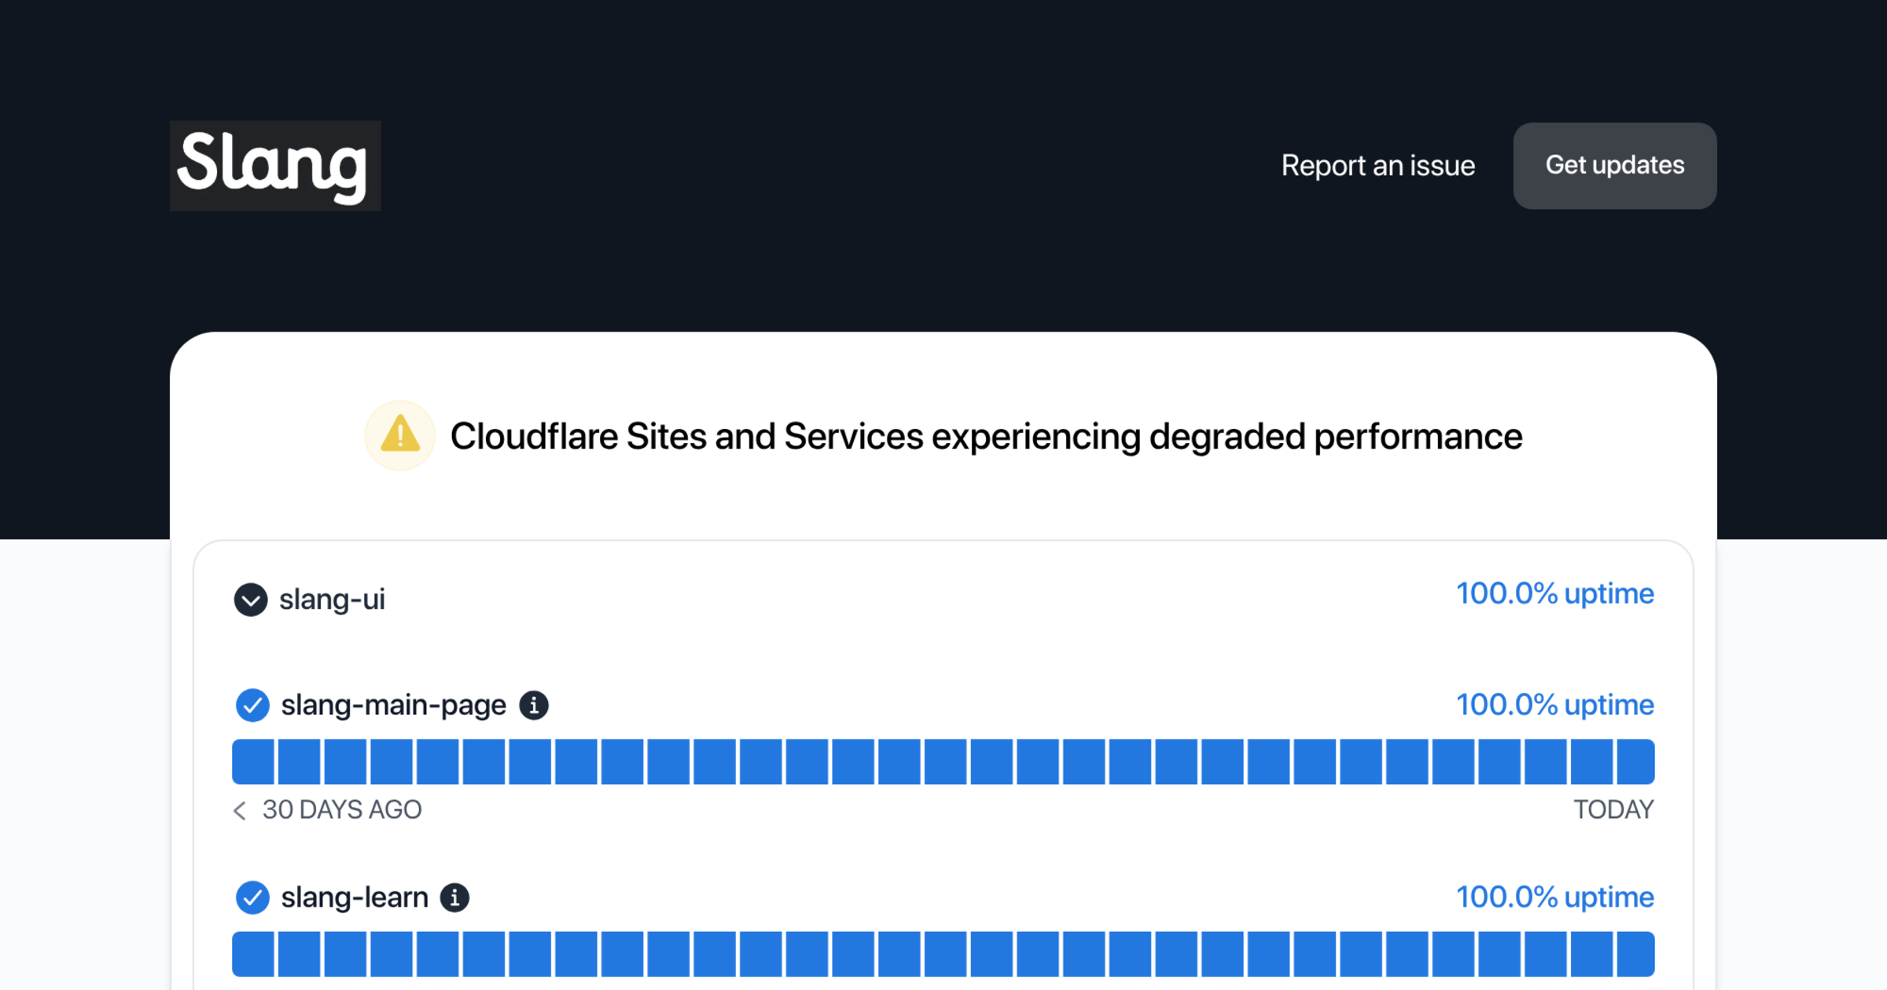Collapse the slang-ui group chevron

click(251, 599)
